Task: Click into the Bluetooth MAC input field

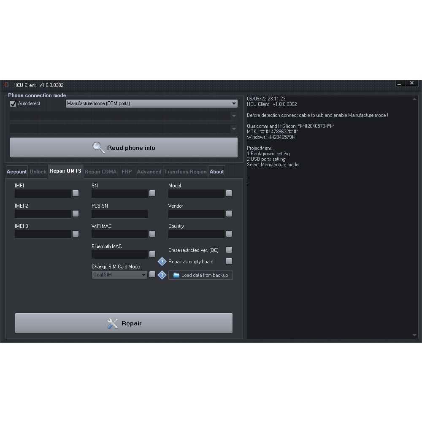Action: click(x=119, y=254)
